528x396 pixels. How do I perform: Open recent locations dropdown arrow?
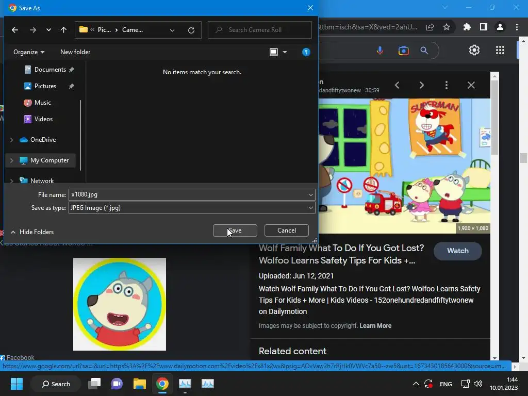[48, 30]
